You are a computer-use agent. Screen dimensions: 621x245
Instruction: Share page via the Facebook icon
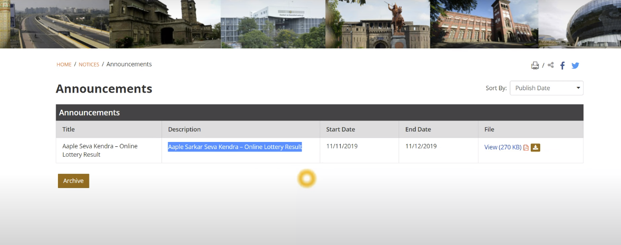562,66
